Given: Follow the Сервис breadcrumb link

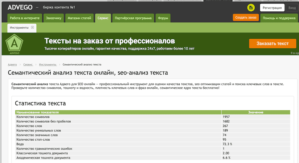Looking at the screenshot, I should [x=28, y=64].
